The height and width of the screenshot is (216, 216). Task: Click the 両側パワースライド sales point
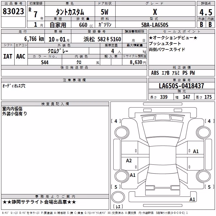(167, 49)
